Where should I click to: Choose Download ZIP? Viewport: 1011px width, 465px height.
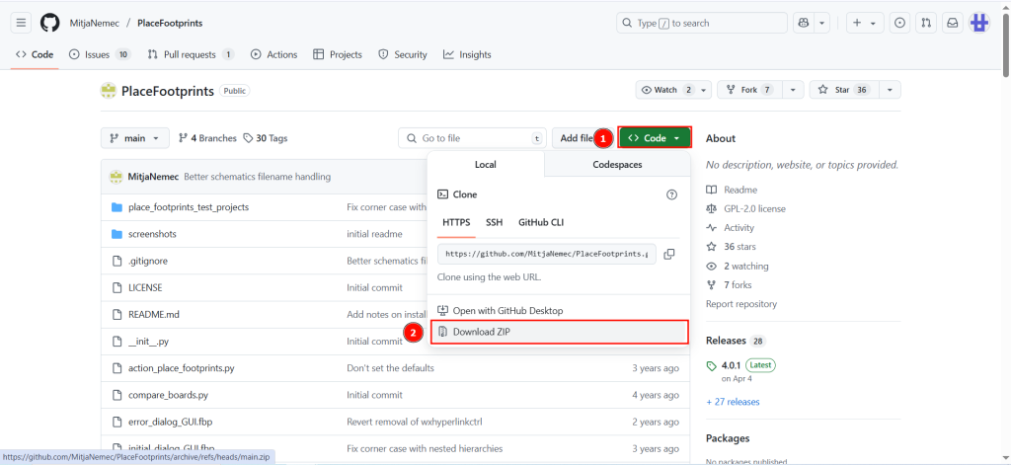559,332
